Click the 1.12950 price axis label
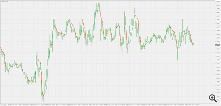221x106 pixels. (217, 82)
